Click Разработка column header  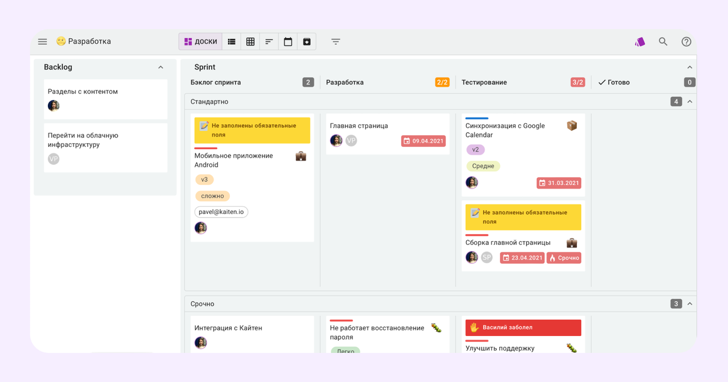(345, 82)
